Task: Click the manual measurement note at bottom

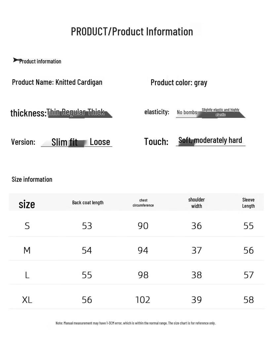Action: click(x=136, y=323)
